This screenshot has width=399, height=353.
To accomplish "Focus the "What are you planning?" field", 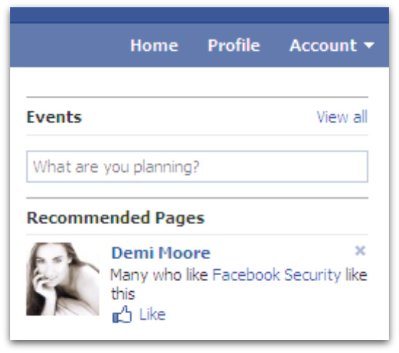I will pos(197,167).
